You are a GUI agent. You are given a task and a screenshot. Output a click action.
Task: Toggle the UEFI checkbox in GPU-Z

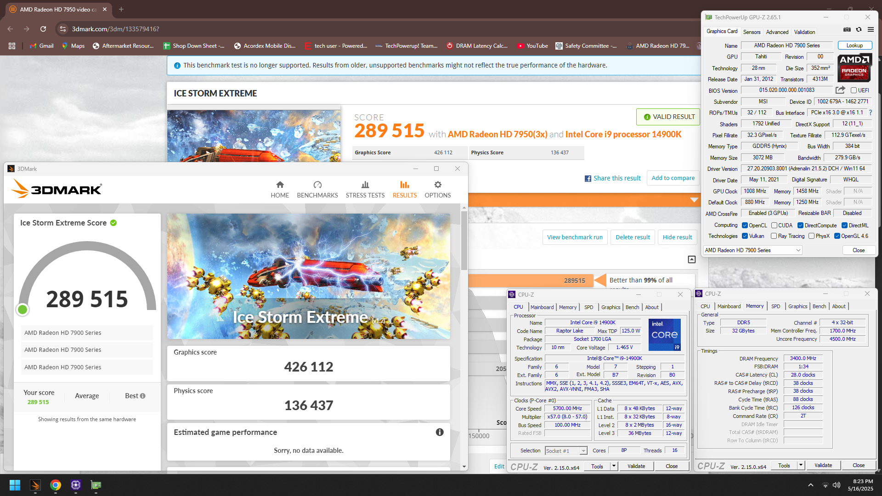tap(854, 90)
